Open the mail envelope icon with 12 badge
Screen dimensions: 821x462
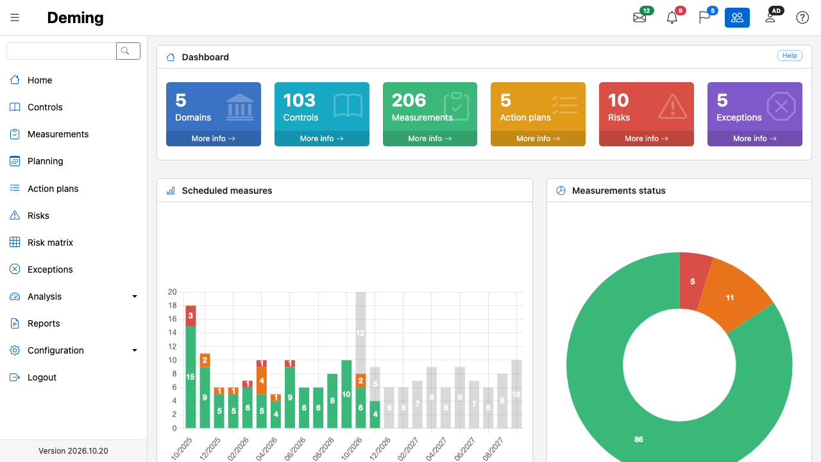640,17
